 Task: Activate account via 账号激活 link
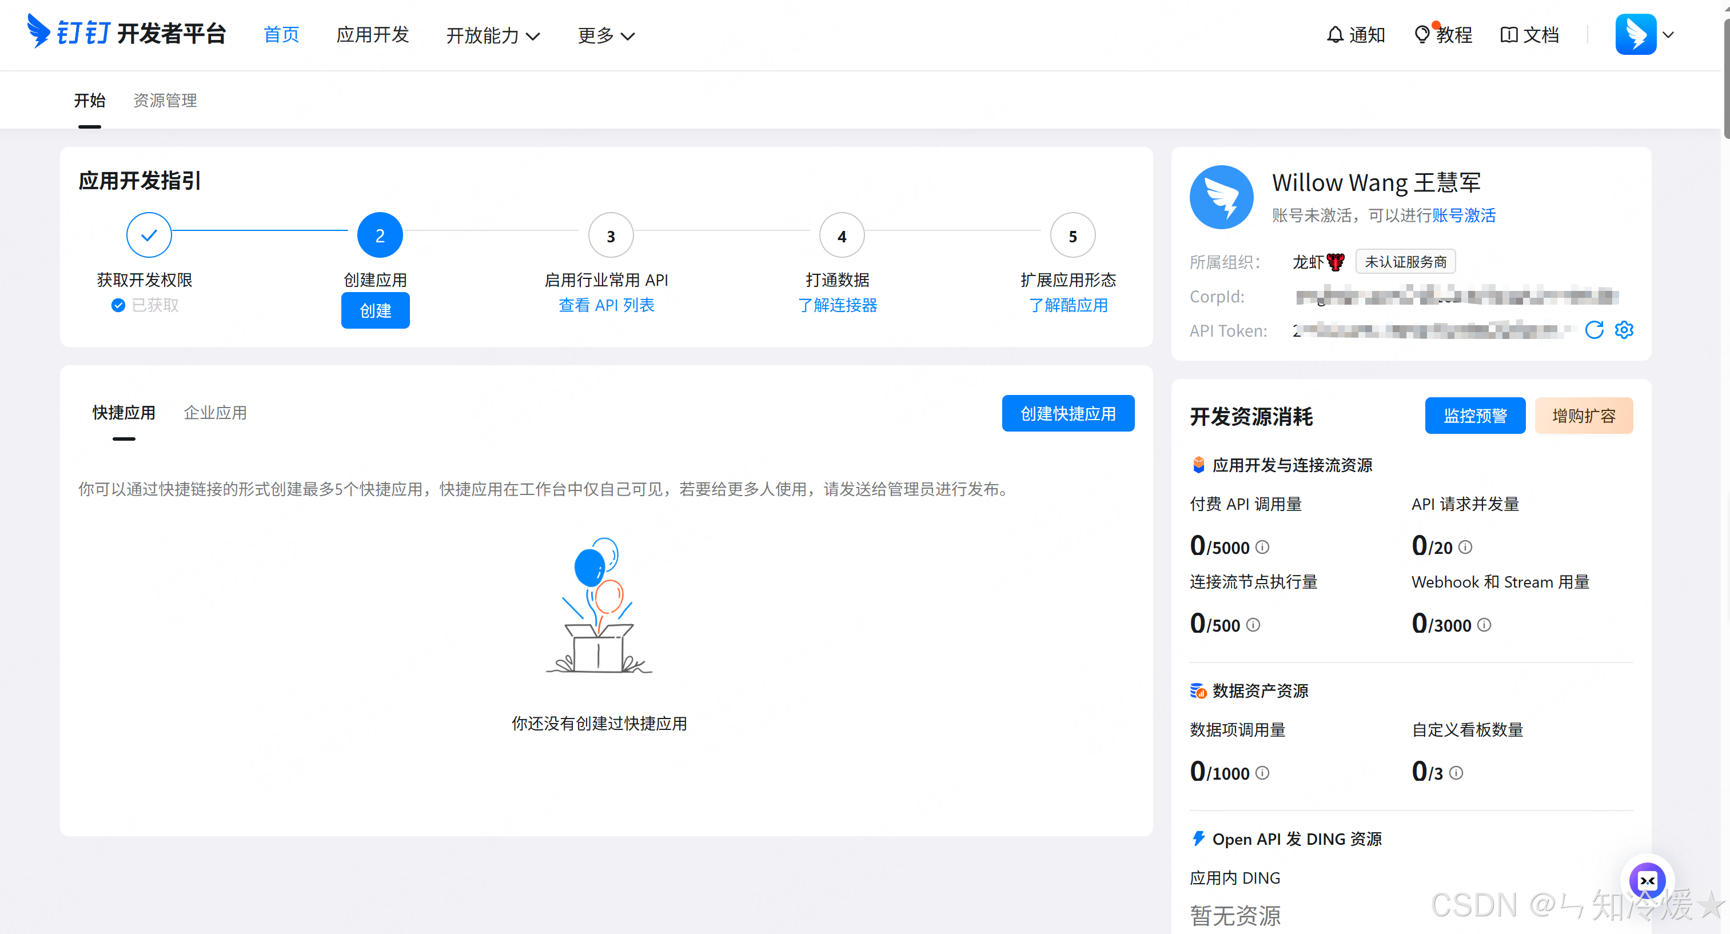[1464, 215]
